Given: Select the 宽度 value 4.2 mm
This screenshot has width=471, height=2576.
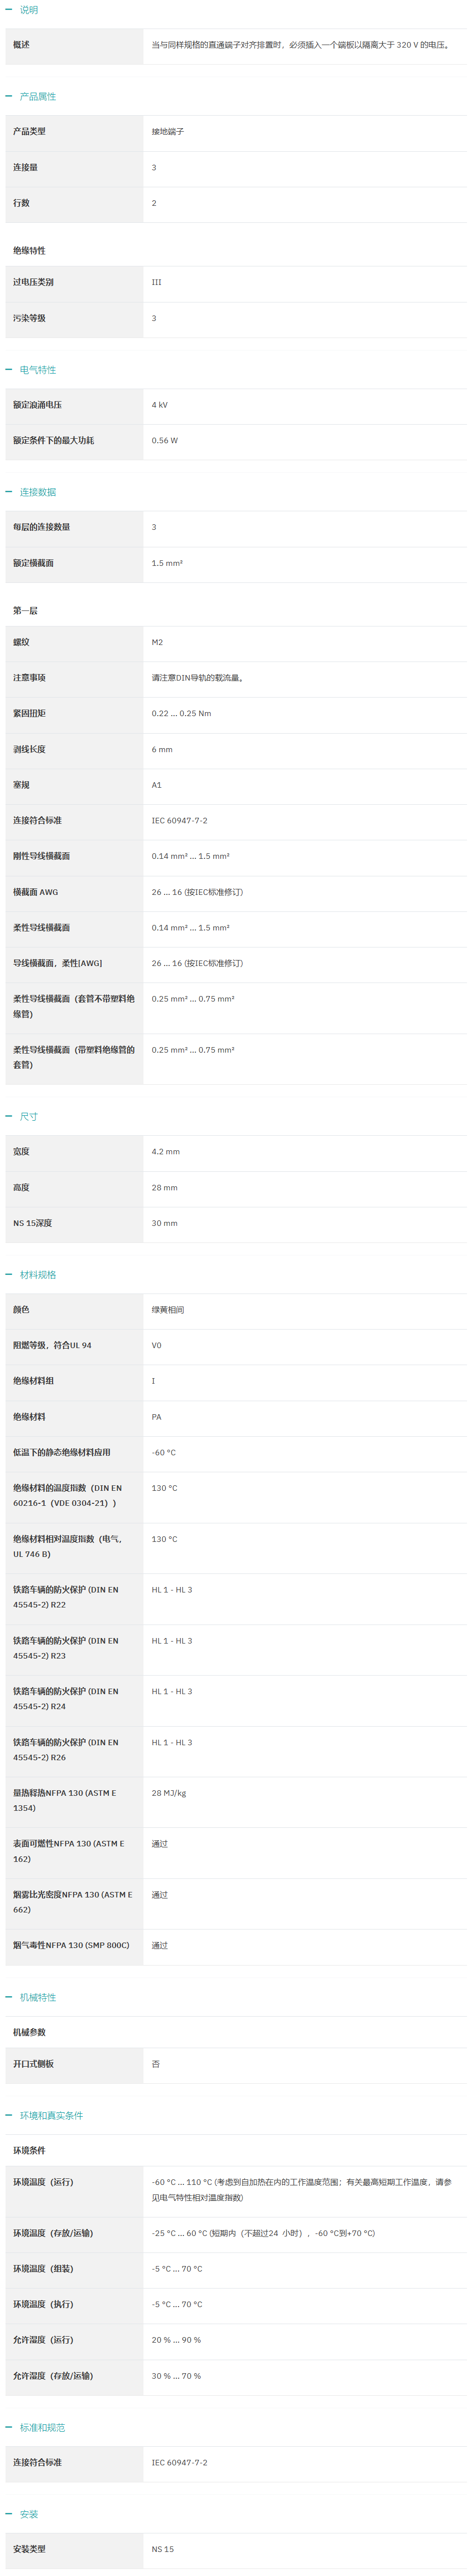Looking at the screenshot, I should pos(165,1152).
